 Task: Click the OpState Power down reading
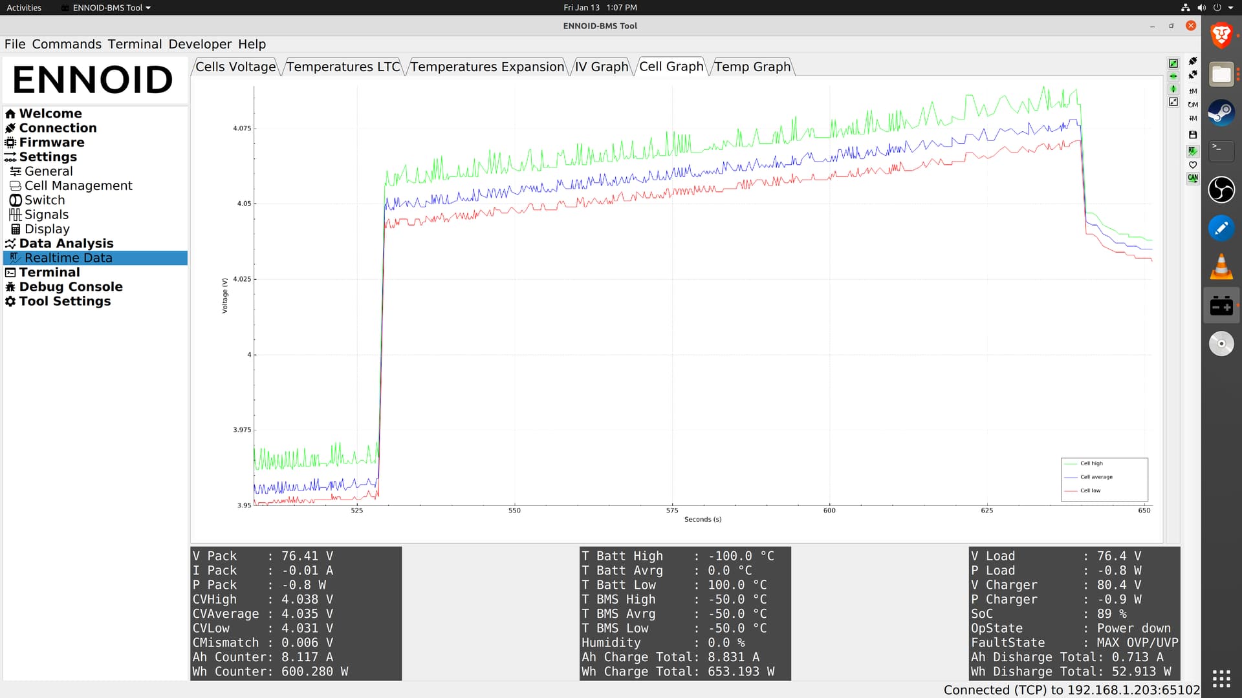point(1071,628)
